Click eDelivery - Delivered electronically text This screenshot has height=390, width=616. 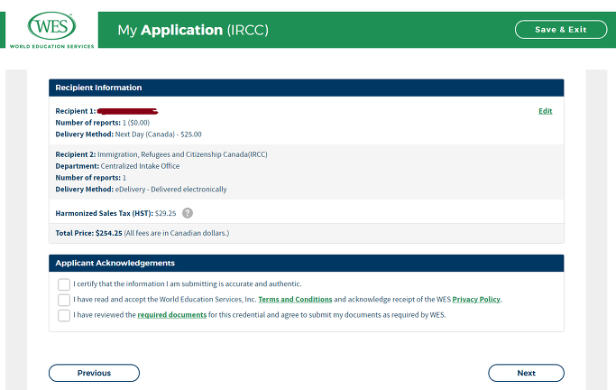click(x=170, y=190)
